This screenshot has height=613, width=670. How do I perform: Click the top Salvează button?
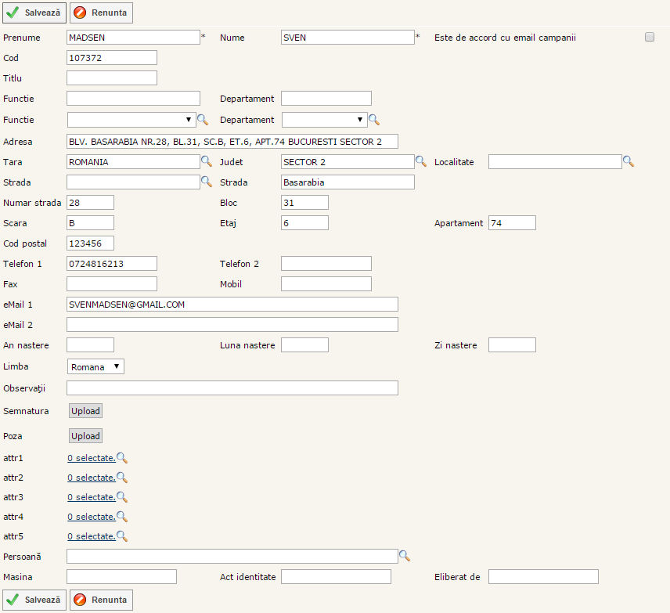coord(34,13)
